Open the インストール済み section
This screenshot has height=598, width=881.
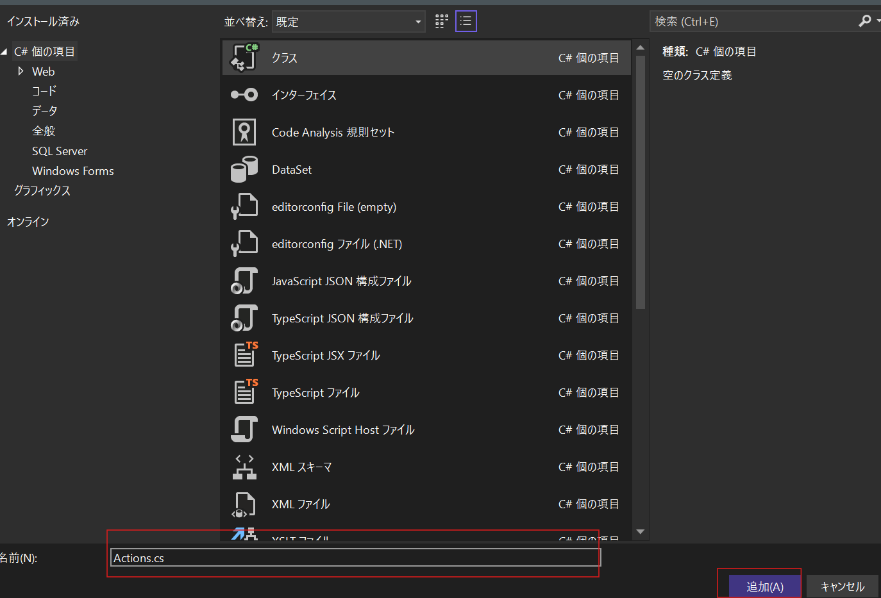coord(43,21)
